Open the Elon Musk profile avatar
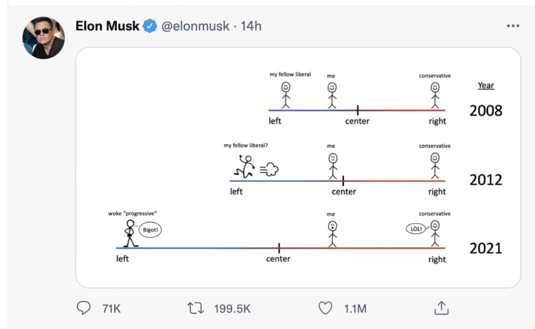Screen dimensions: 535x329 click(x=44, y=38)
